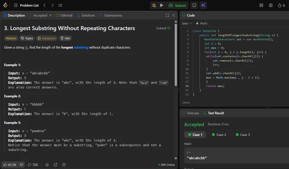
Task: Click code line 3 HashSet declaration
Action: point(239,39)
